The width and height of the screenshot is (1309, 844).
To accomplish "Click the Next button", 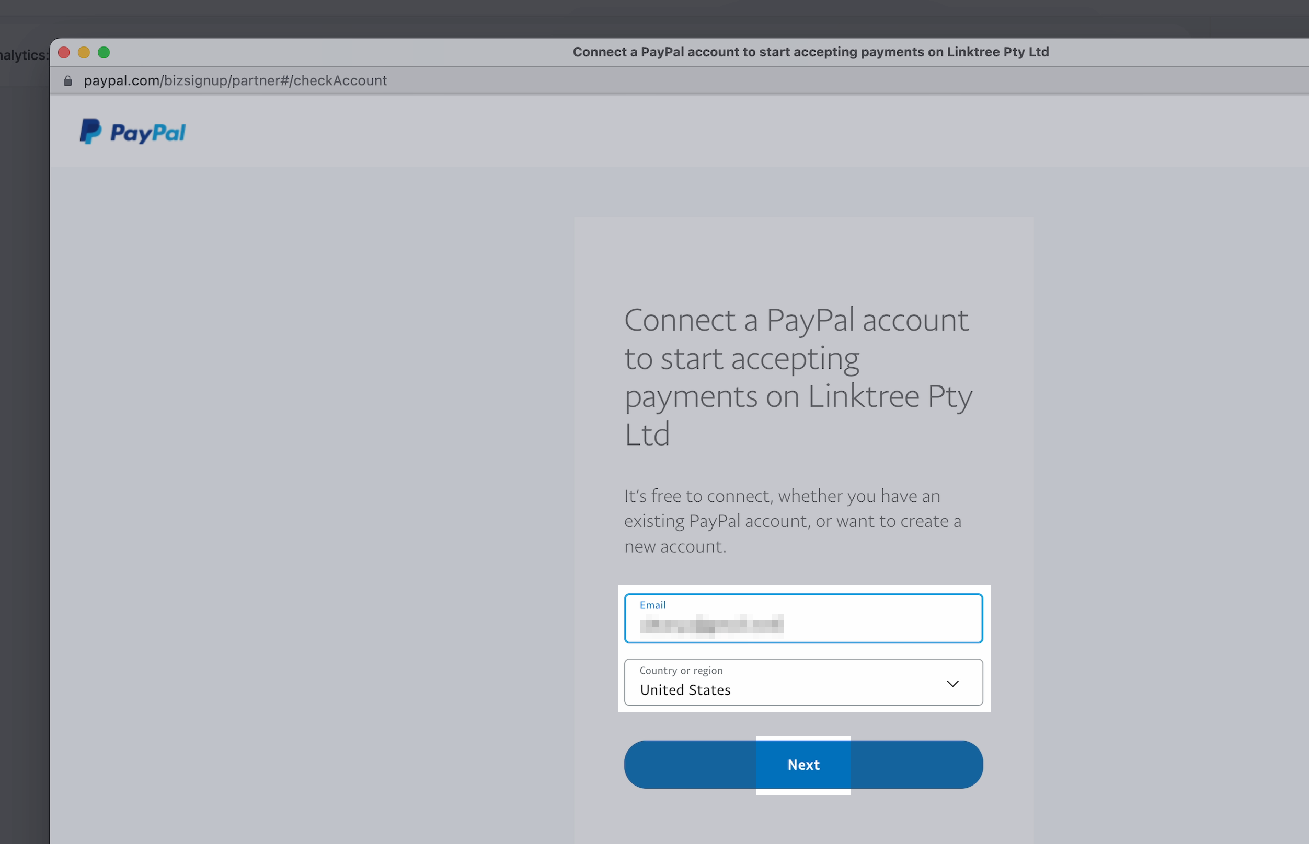I will pos(803,765).
